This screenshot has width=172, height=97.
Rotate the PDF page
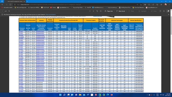tap(97, 11)
